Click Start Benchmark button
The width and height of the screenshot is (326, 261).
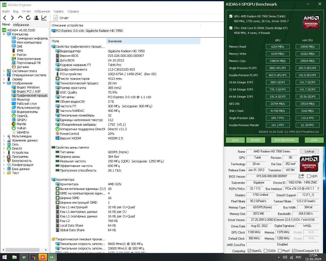(284, 140)
